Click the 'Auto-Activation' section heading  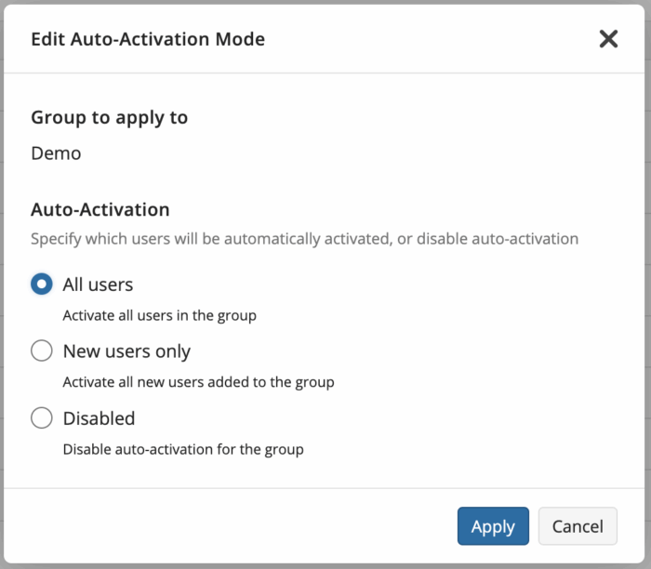tap(100, 209)
